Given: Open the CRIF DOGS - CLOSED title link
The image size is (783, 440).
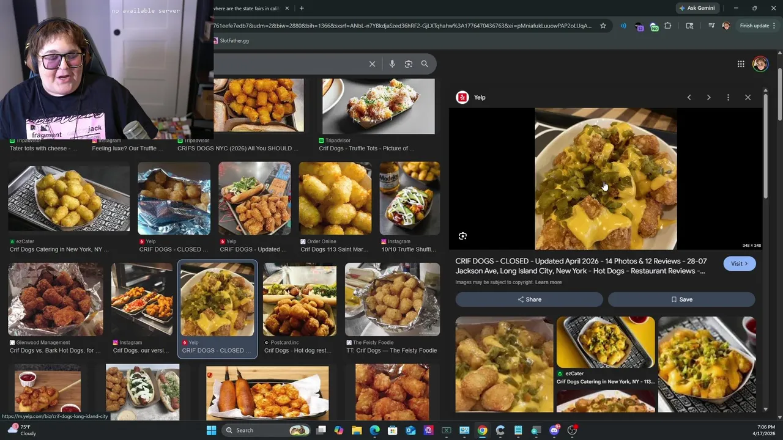Looking at the screenshot, I should coord(581,266).
